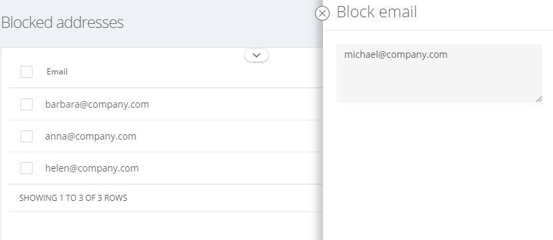Check the box for barbara@company.com
Screen dimensions: 553x240
coord(27,104)
